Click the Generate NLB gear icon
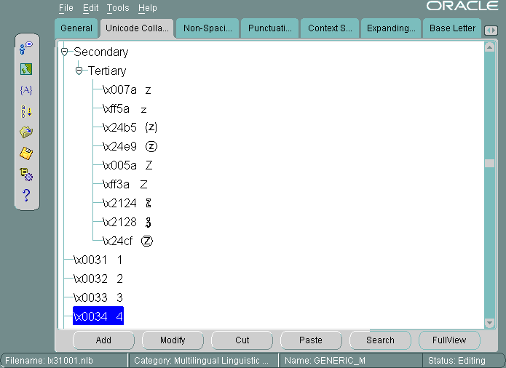506x368 pixels. tap(26, 174)
